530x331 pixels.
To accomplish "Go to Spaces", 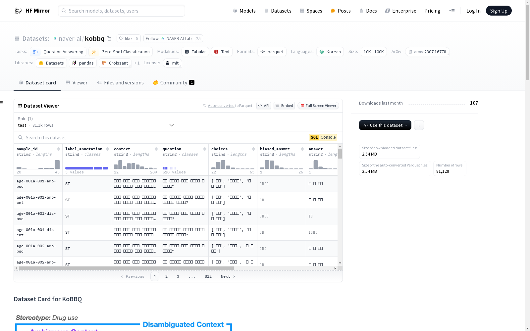I will pyautogui.click(x=311, y=11).
